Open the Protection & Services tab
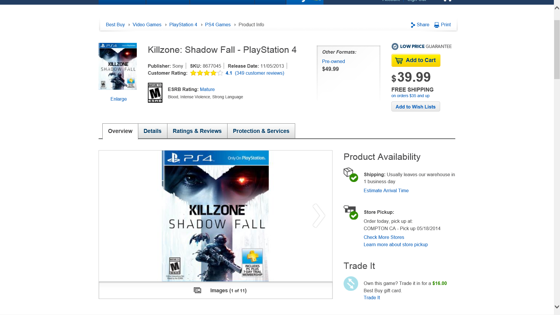Image resolution: width=560 pixels, height=315 pixels. coord(261,131)
